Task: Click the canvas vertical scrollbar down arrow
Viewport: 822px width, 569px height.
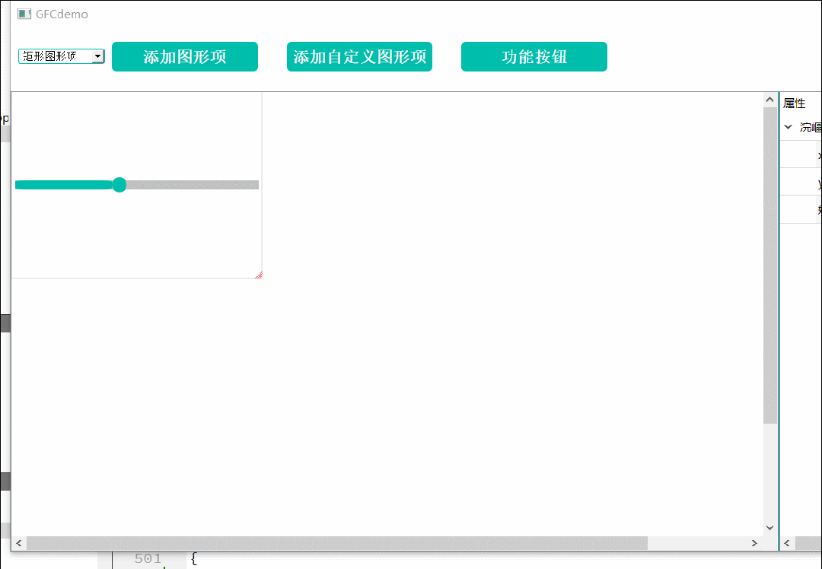Action: [769, 528]
